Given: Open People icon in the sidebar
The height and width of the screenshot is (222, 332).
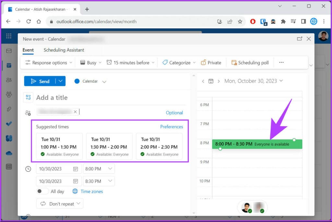Looking at the screenshot, I should point(9,80).
